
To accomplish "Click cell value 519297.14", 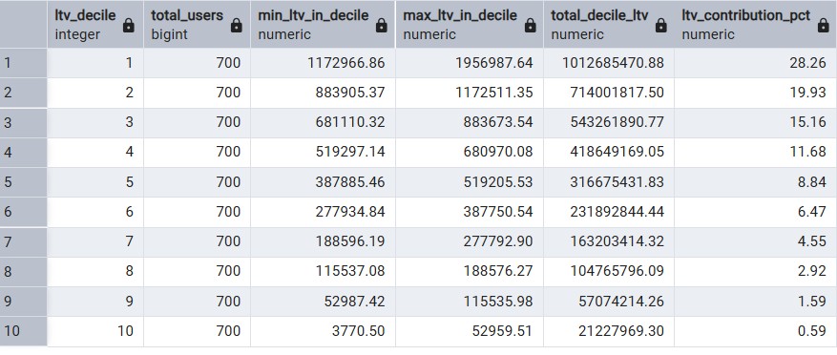I will [x=350, y=153].
